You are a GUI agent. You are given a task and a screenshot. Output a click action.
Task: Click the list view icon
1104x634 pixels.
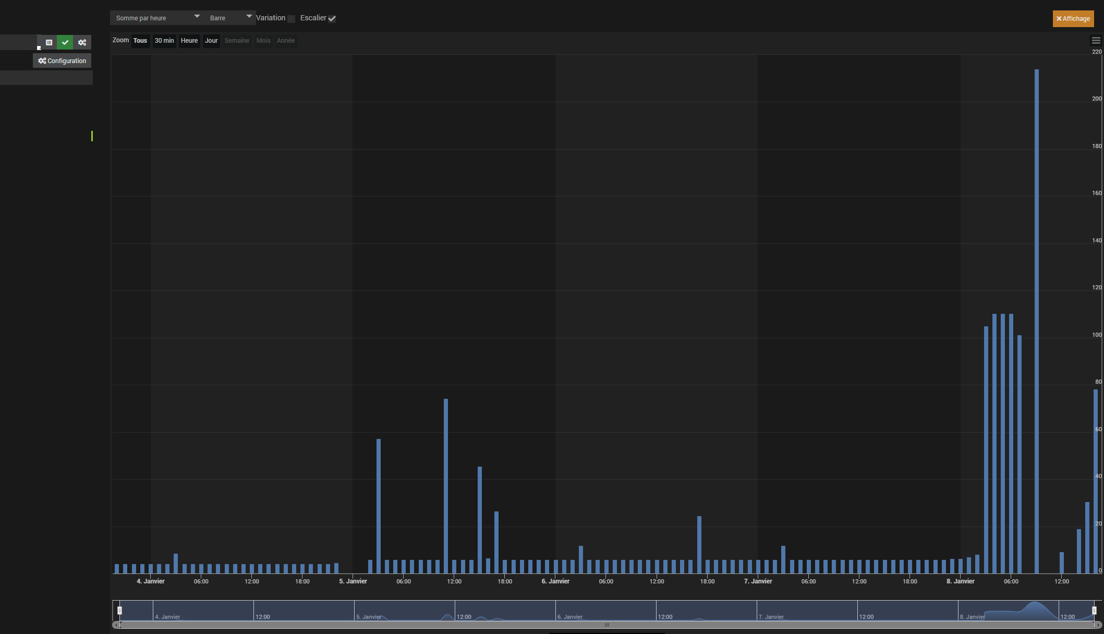[49, 43]
